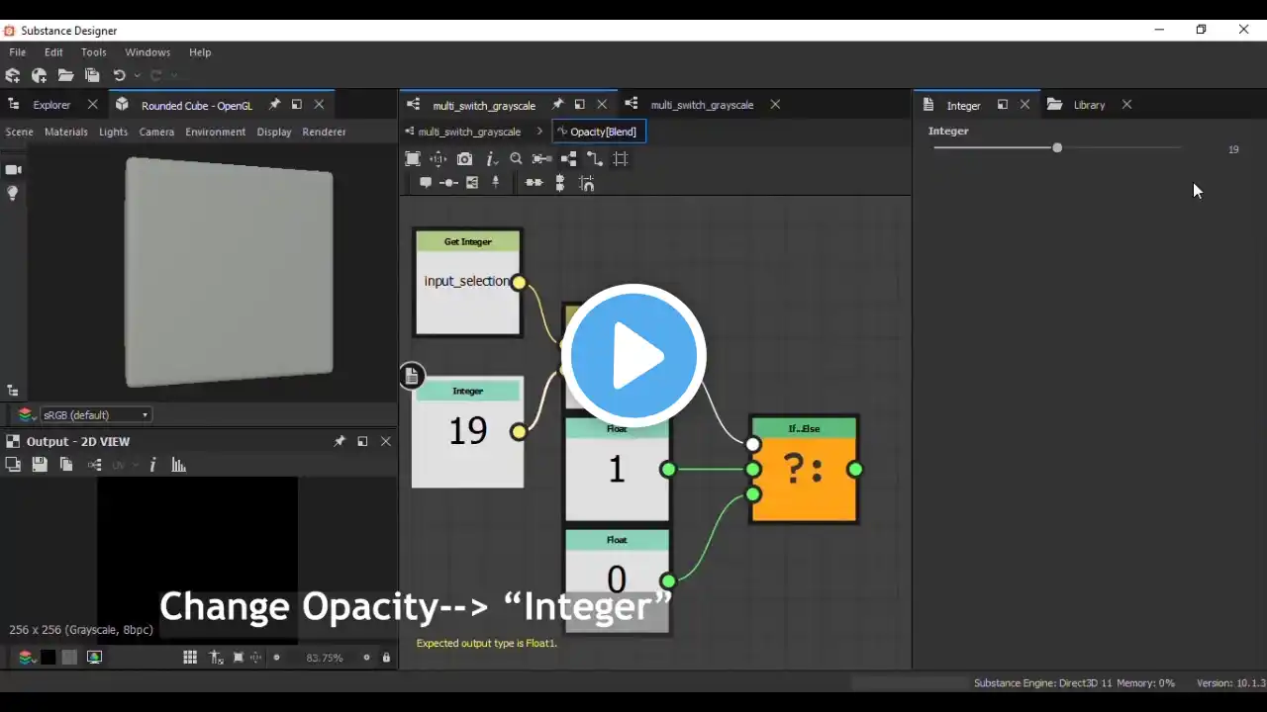Click the multi_switch_grayscale breadcrumb link
The height and width of the screenshot is (712, 1267).
[468, 132]
